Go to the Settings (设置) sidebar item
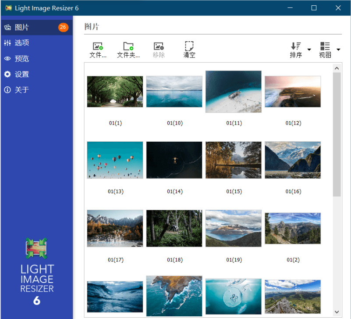Image resolution: width=351 pixels, height=319 pixels. point(22,75)
